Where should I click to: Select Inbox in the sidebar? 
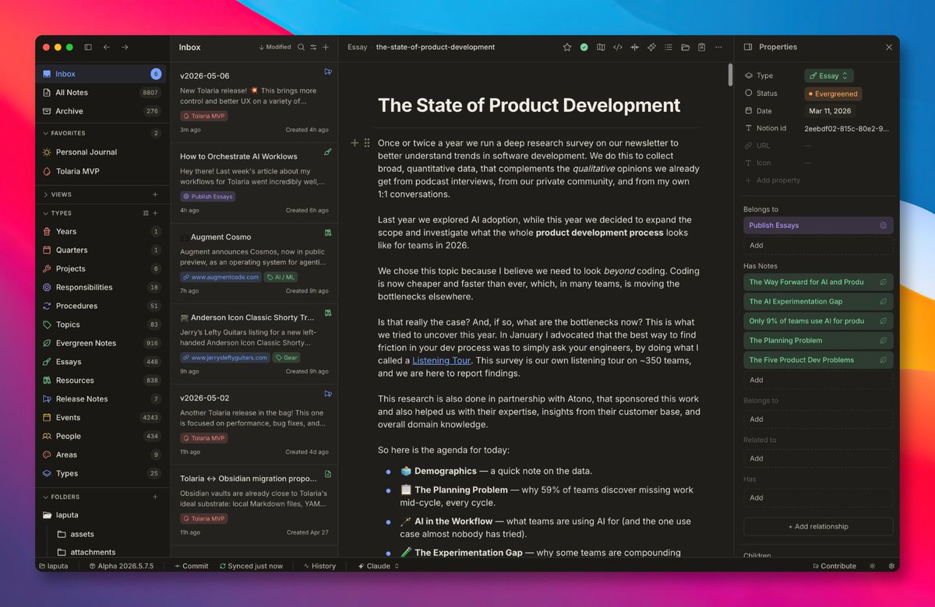coord(101,74)
